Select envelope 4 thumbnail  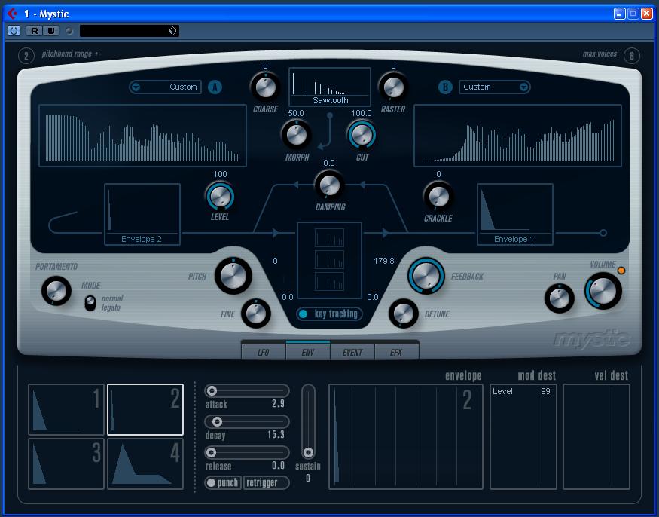(x=145, y=463)
